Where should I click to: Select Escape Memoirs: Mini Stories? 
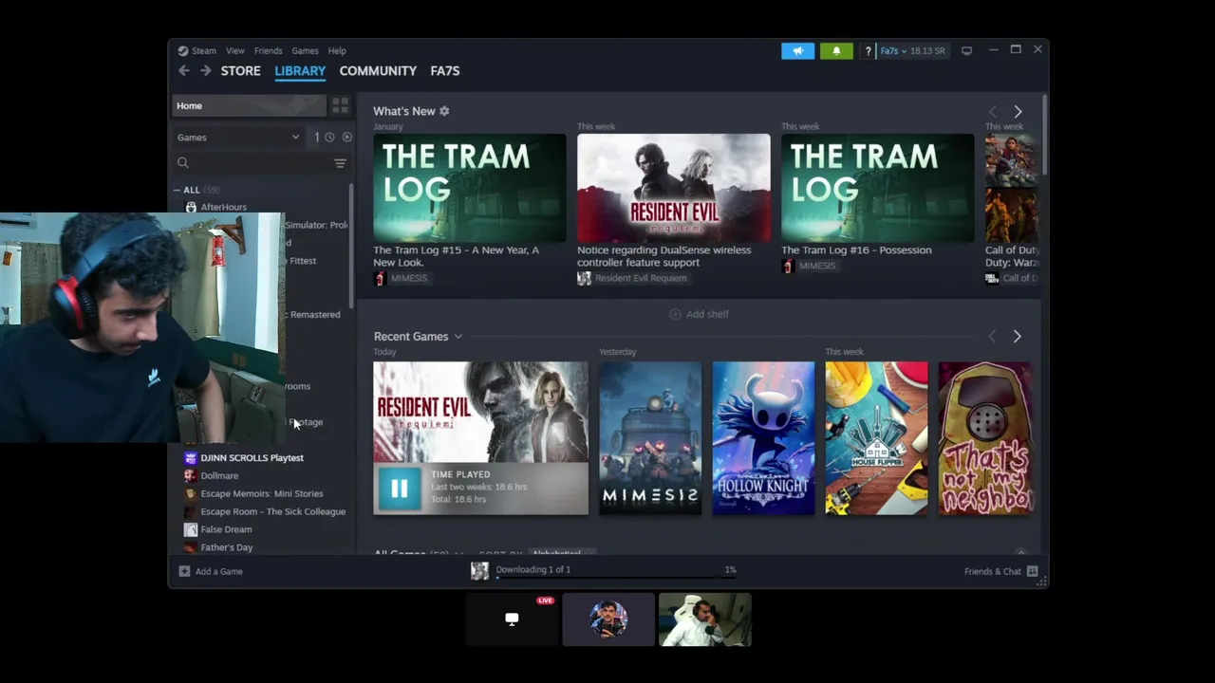[261, 494]
